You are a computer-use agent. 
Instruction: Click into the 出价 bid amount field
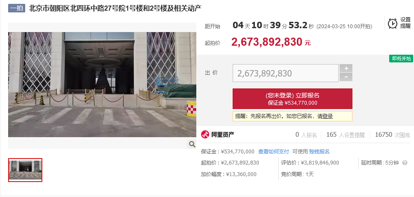(285, 73)
